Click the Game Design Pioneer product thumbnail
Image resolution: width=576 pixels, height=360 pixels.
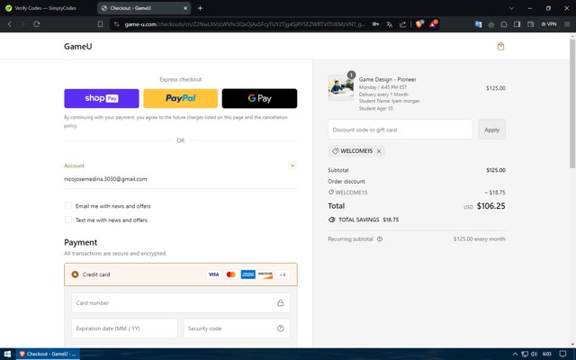pos(340,87)
